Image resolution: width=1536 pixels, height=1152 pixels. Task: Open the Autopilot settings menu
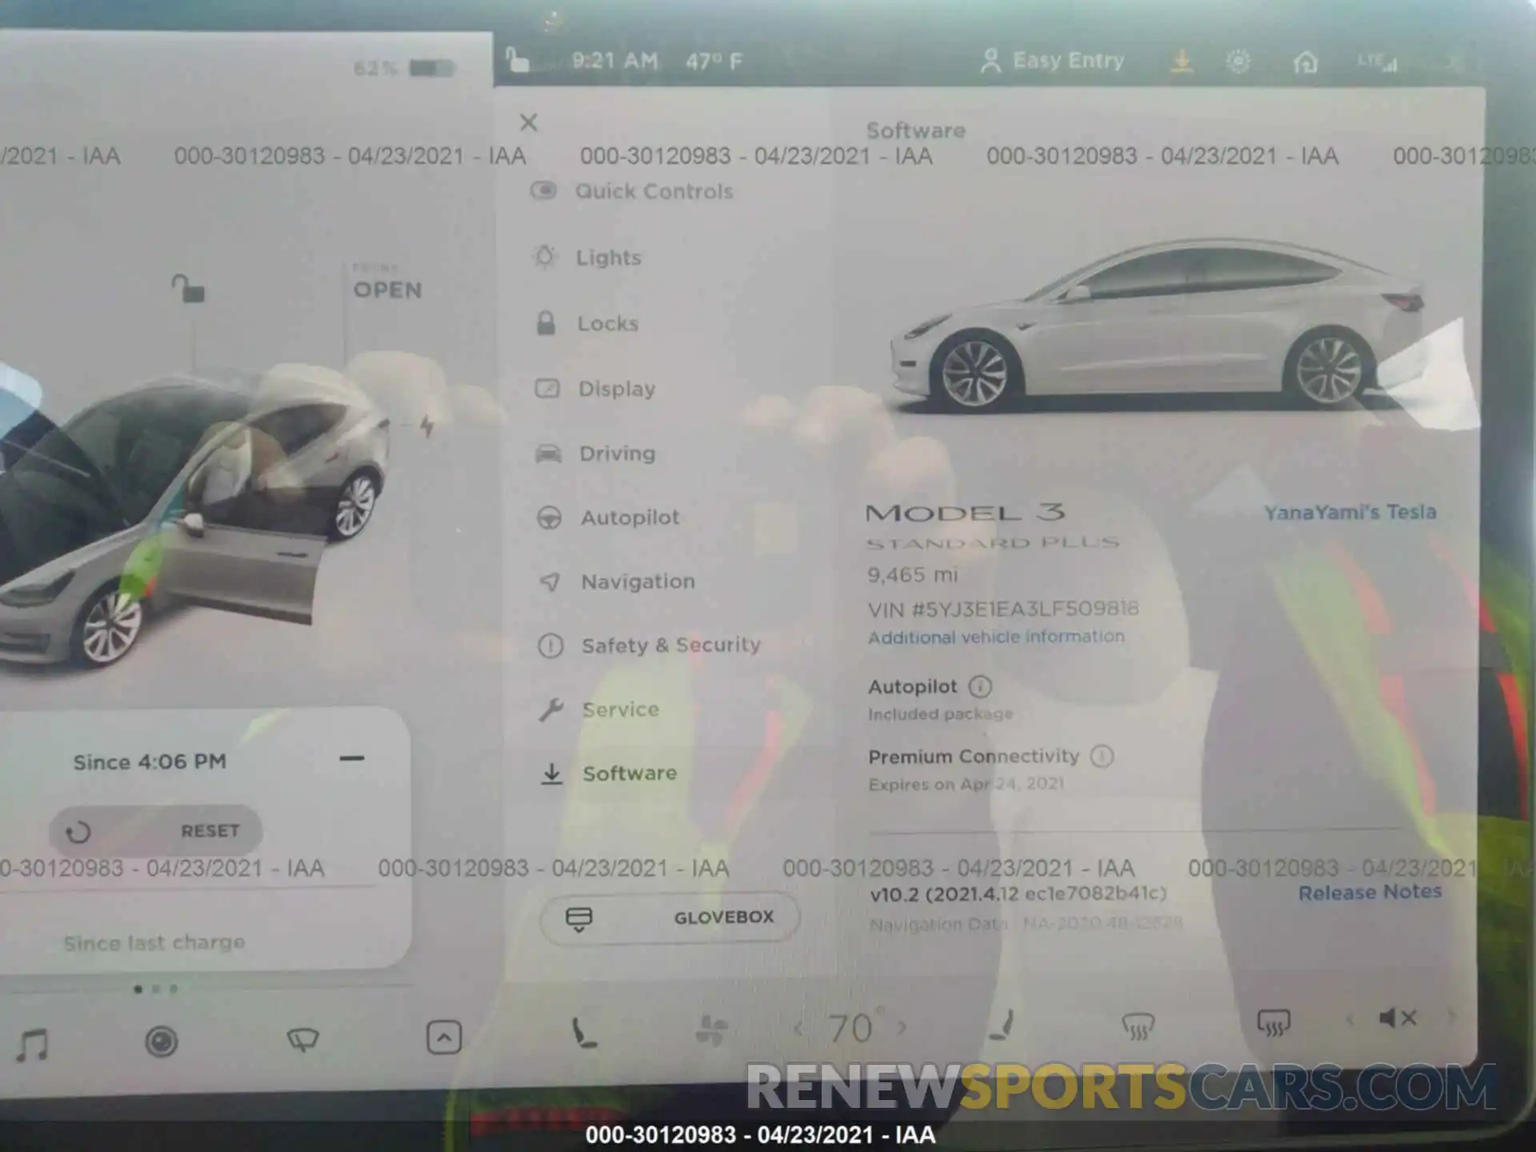pos(630,517)
